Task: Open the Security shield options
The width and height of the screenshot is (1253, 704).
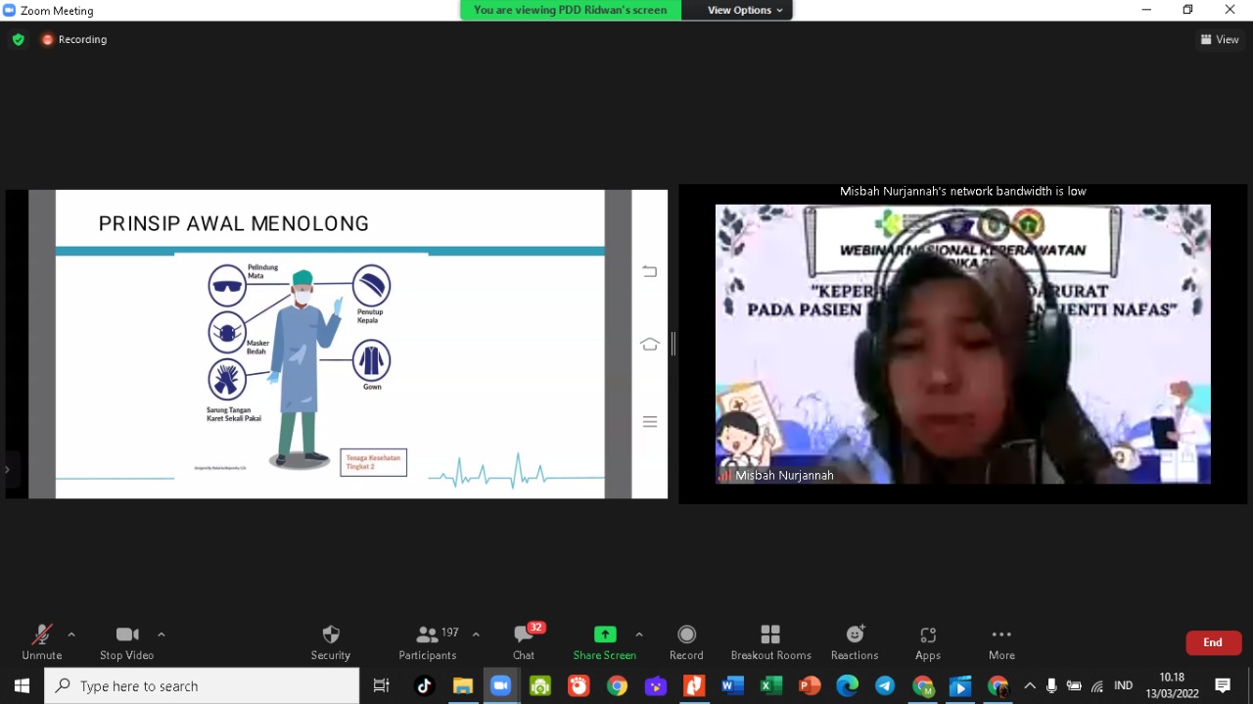Action: 331,641
